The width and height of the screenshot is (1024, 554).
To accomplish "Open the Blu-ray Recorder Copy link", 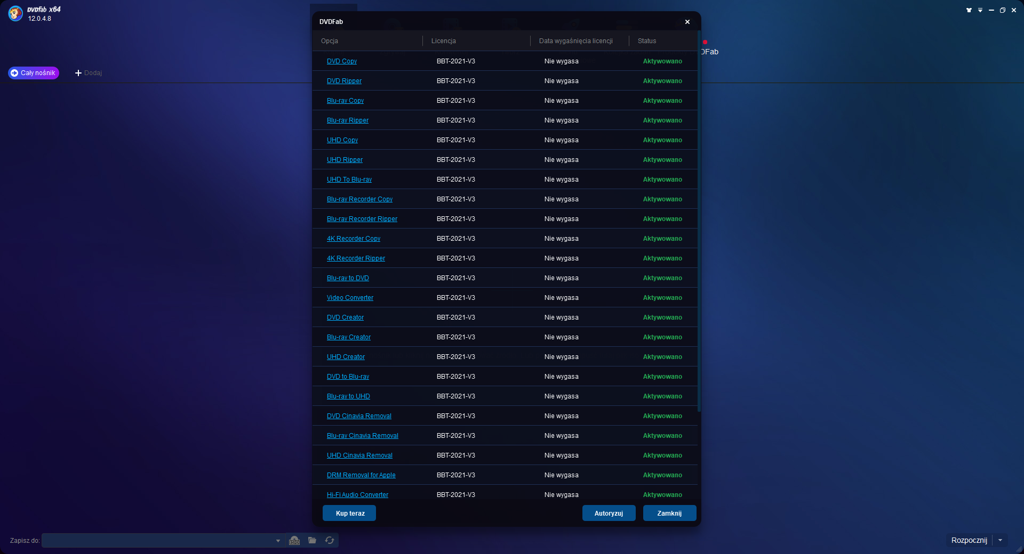I will 359,199.
